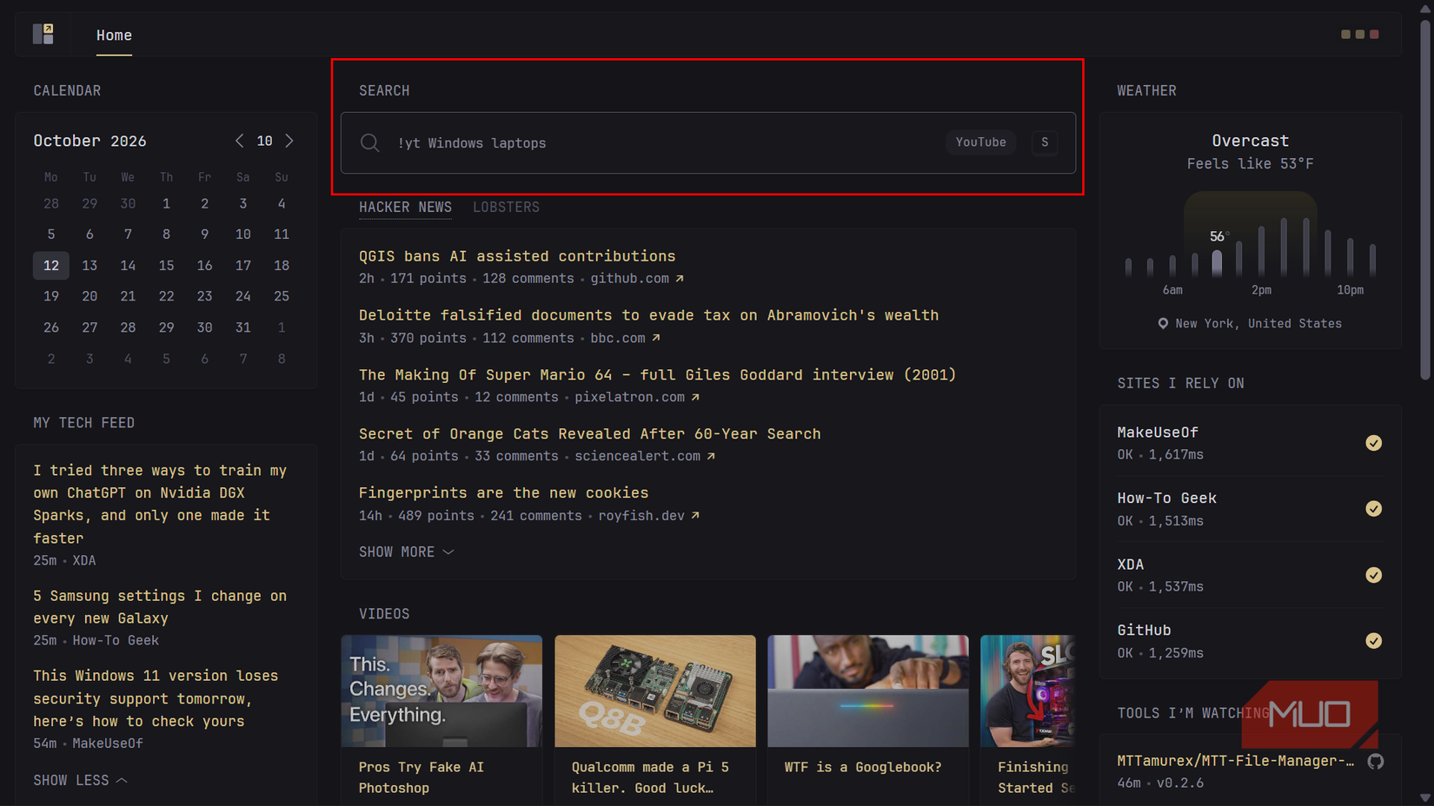Click the S shortcut key hint in search
The image size is (1434, 806).
pyautogui.click(x=1045, y=142)
